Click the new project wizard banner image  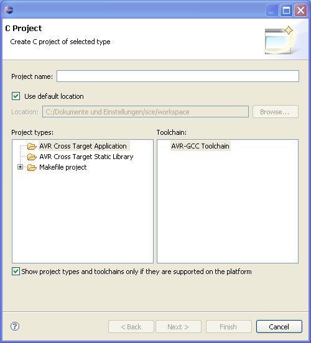tap(279, 40)
